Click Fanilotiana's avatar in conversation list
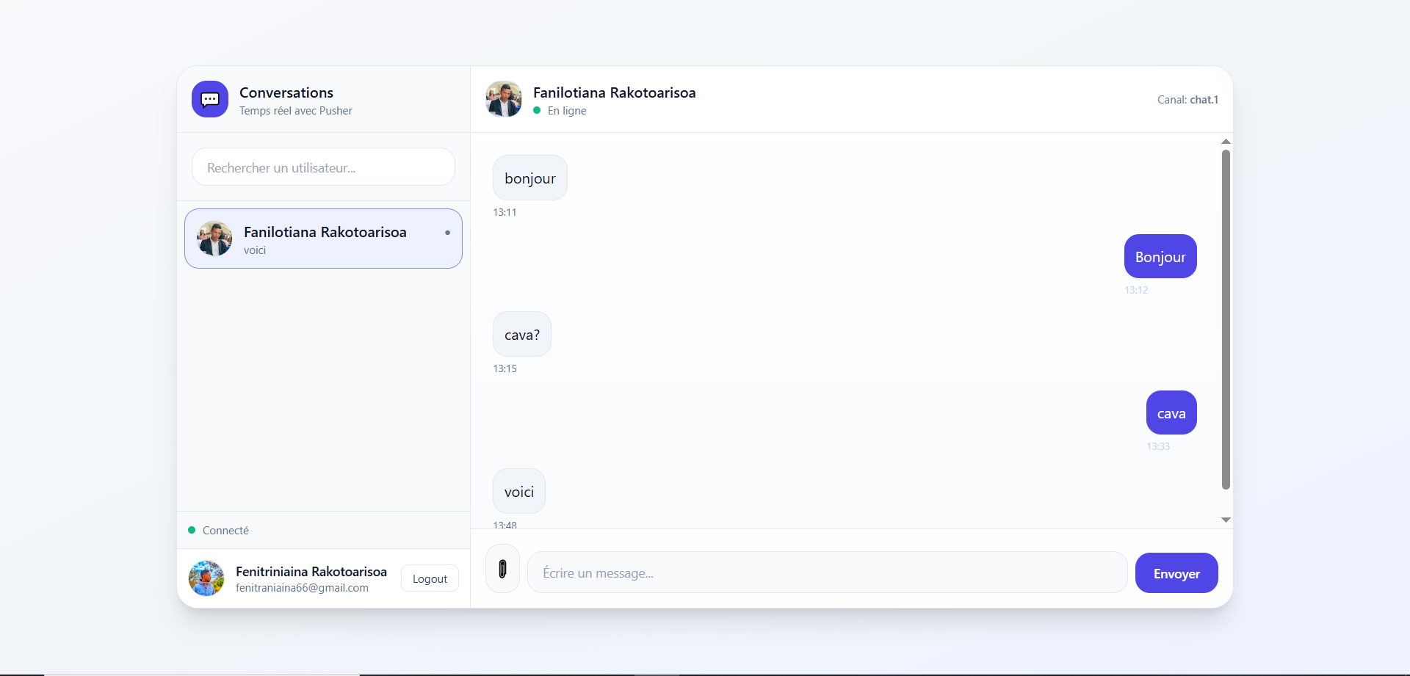This screenshot has height=676, width=1410. click(214, 239)
